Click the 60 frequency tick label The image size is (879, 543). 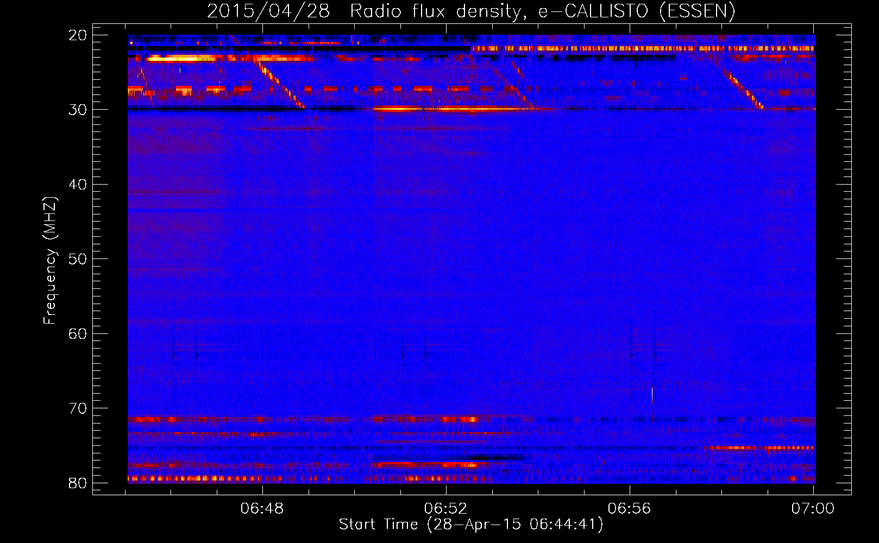coord(78,333)
